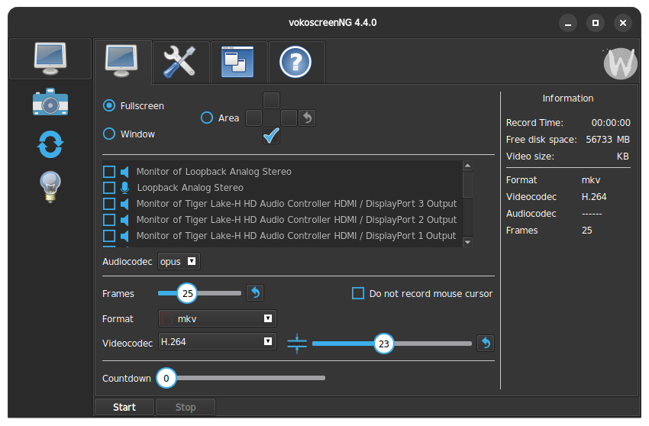The height and width of the screenshot is (426, 649).
Task: Expand the Format mkv dropdown
Action: click(218, 318)
